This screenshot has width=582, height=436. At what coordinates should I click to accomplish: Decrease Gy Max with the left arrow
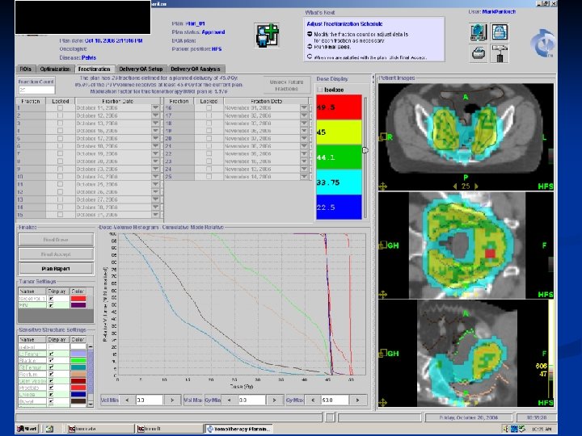[313, 400]
